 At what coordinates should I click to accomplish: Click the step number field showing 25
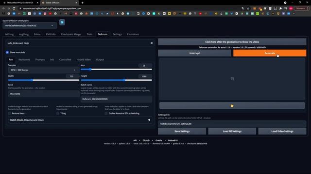pos(145,66)
